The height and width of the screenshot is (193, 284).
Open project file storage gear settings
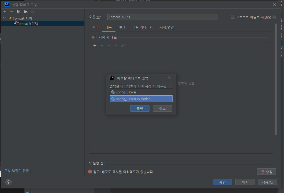(x=274, y=17)
